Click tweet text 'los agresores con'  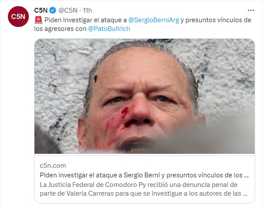coord(60,29)
